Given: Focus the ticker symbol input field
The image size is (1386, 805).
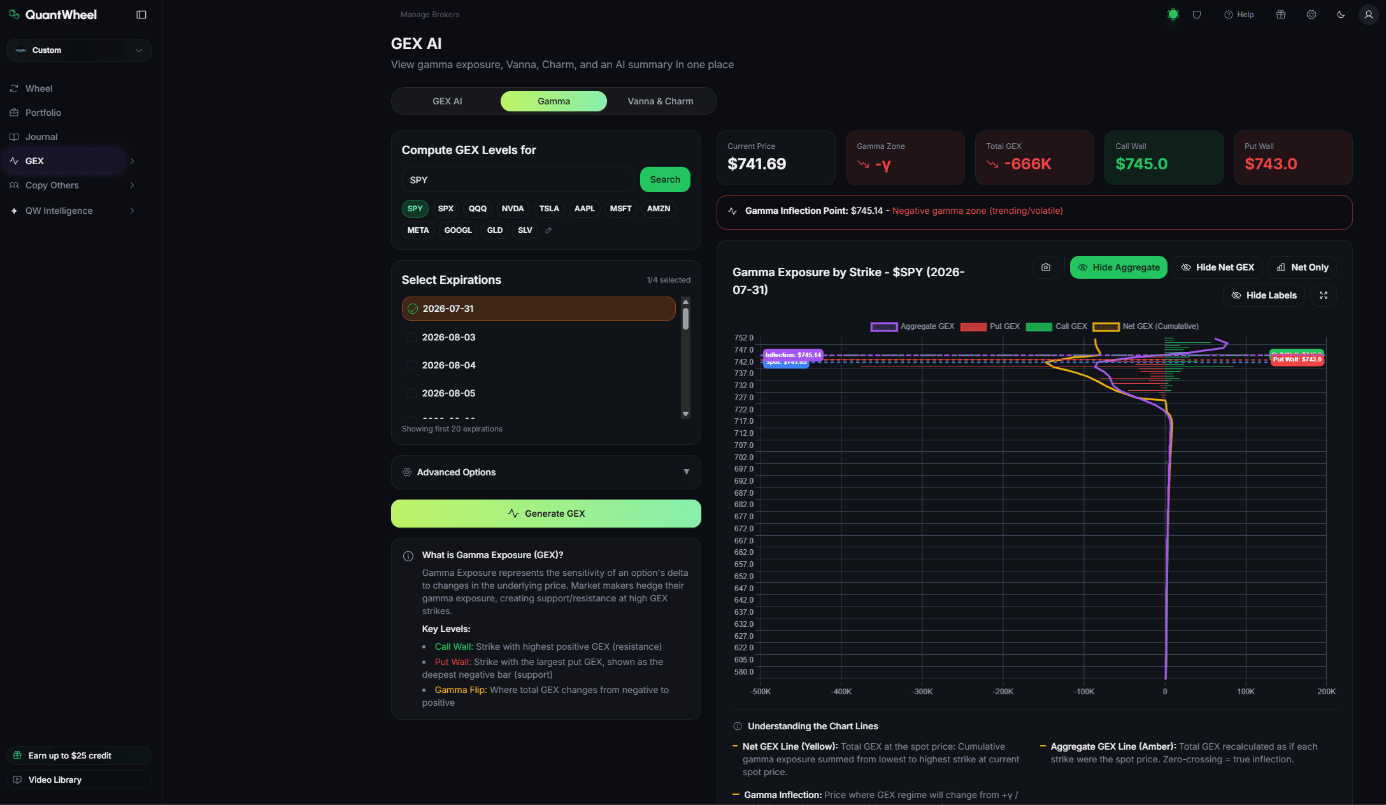Looking at the screenshot, I should [518, 179].
